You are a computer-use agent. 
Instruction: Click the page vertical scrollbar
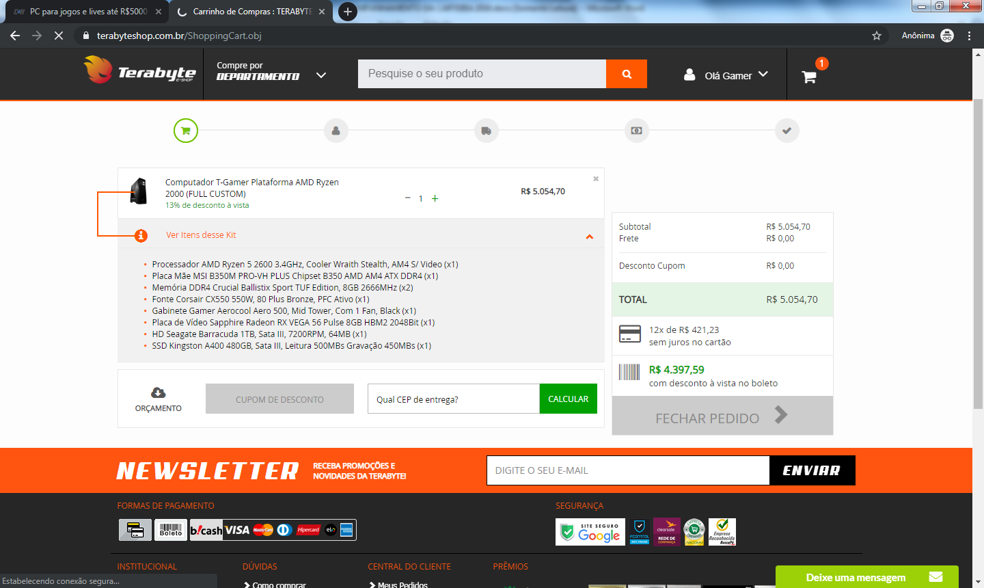click(978, 253)
